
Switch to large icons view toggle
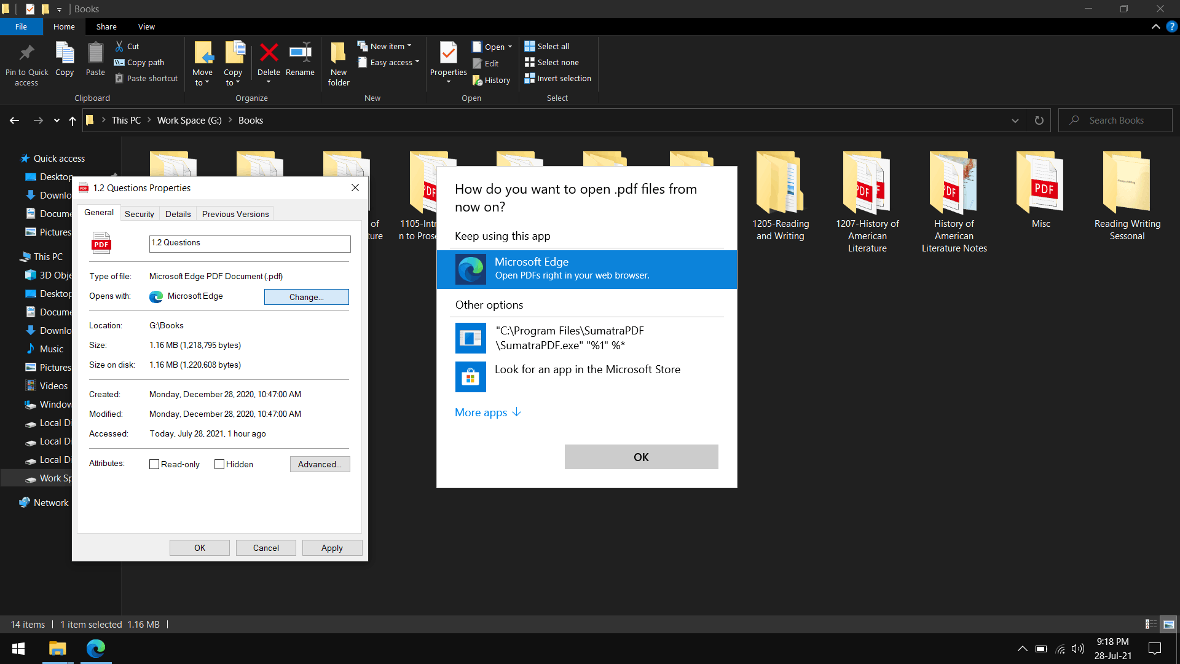[1169, 625]
